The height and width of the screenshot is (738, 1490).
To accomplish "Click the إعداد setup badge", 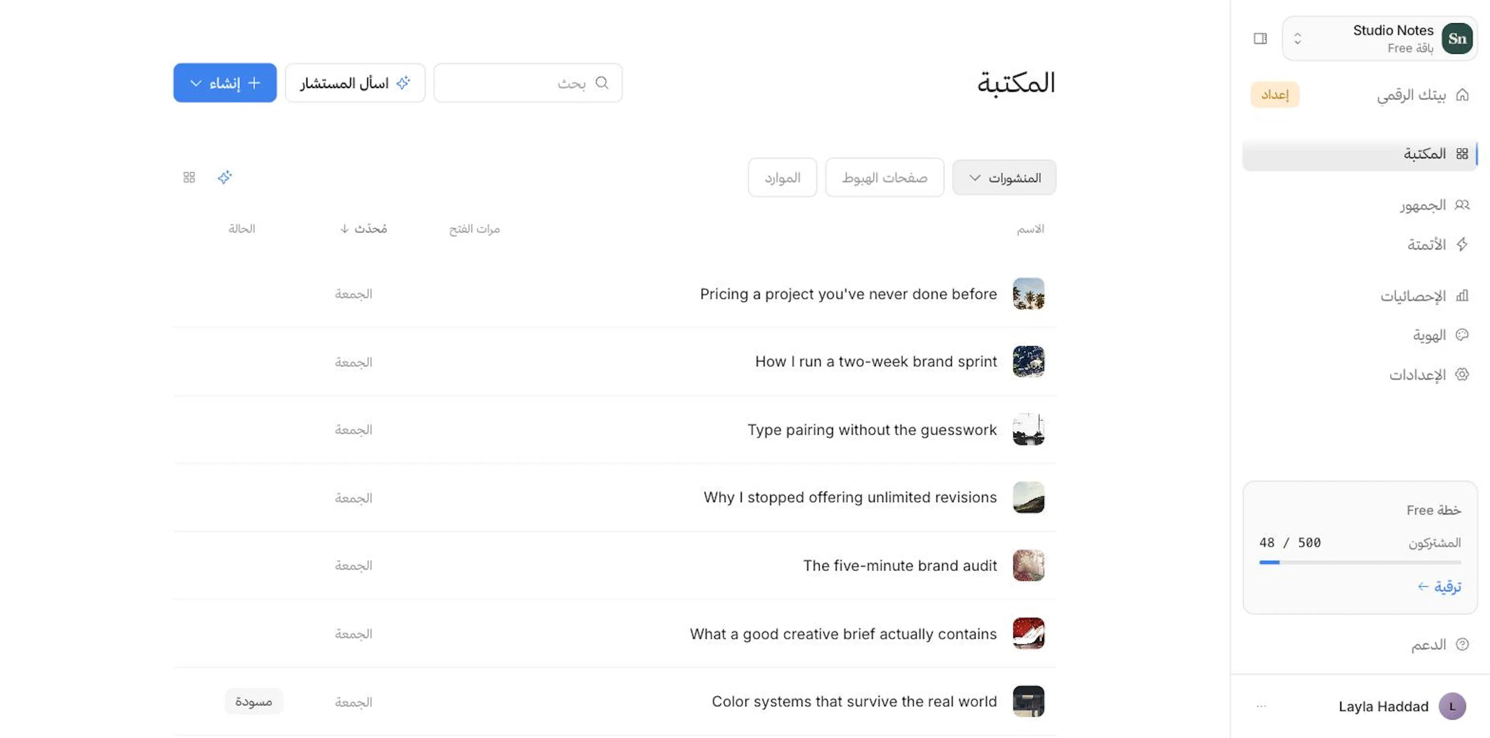I will pyautogui.click(x=1275, y=95).
